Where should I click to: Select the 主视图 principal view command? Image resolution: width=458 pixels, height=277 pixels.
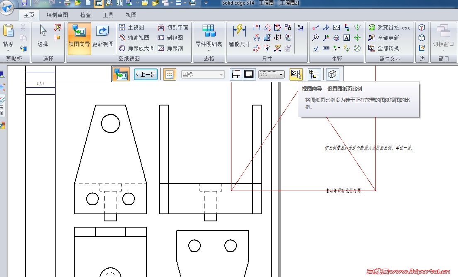(132, 27)
